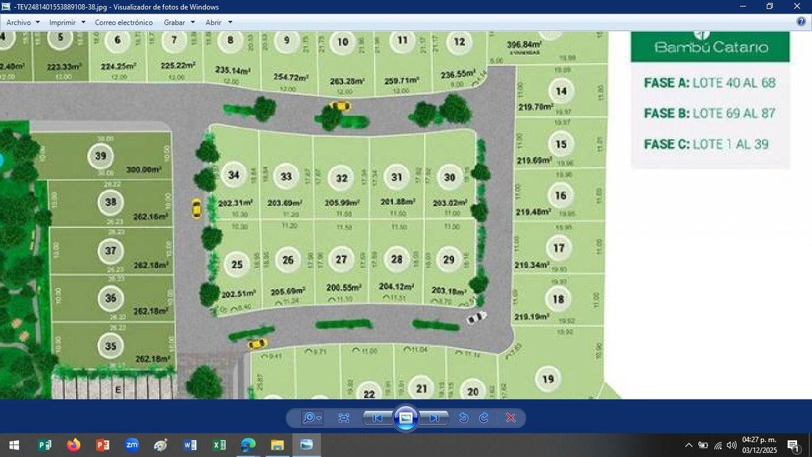Viewport: 812px width, 457px height.
Task: Open the Abrir dropdown menu
Action: coord(219,22)
